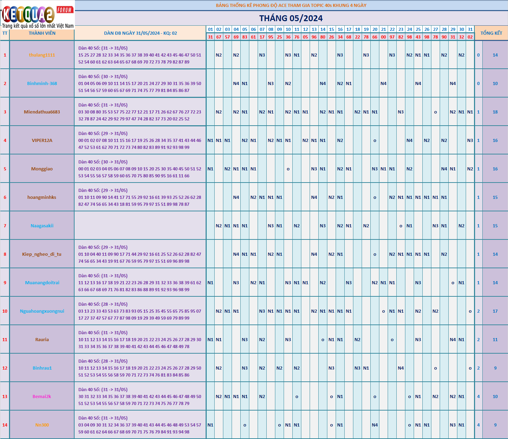
Task: Select day 31 column header
Action: pos(470,29)
